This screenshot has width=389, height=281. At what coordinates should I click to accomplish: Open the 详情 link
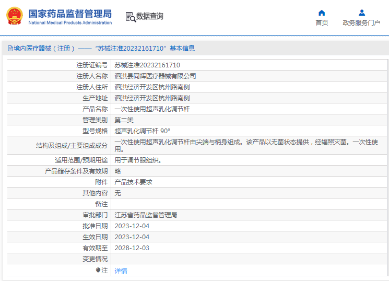coord(121,271)
